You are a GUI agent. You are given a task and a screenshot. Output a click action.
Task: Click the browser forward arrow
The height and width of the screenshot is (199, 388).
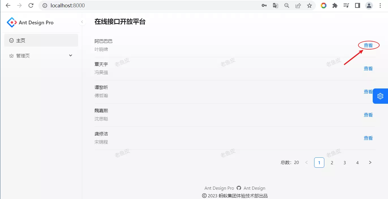pos(19,5)
